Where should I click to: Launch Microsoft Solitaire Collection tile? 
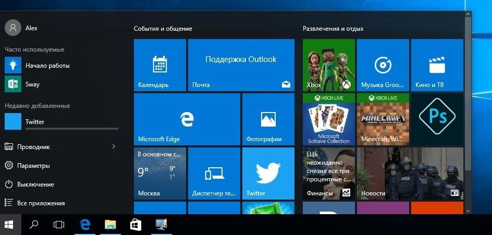329,119
